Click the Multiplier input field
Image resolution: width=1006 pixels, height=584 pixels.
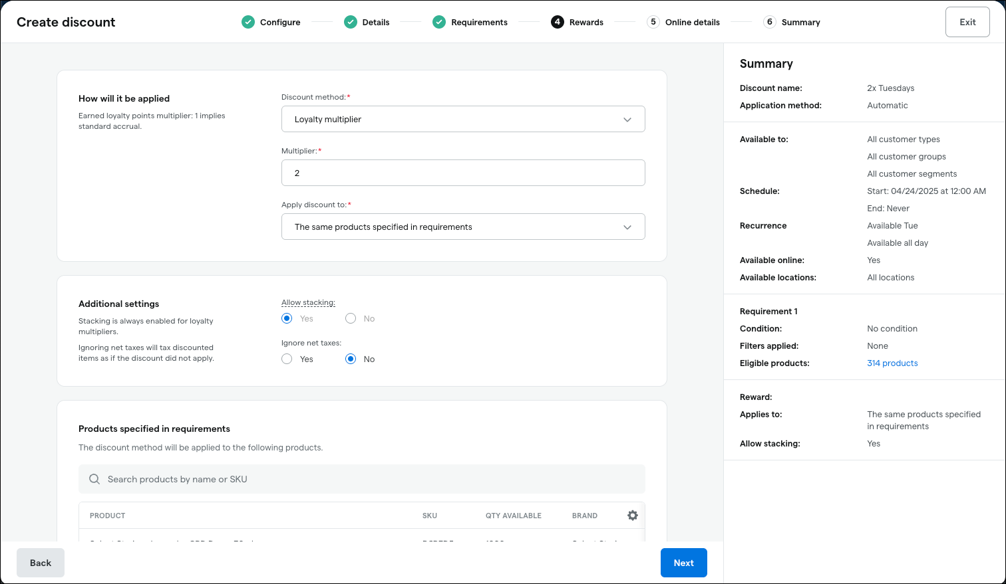[x=463, y=173]
